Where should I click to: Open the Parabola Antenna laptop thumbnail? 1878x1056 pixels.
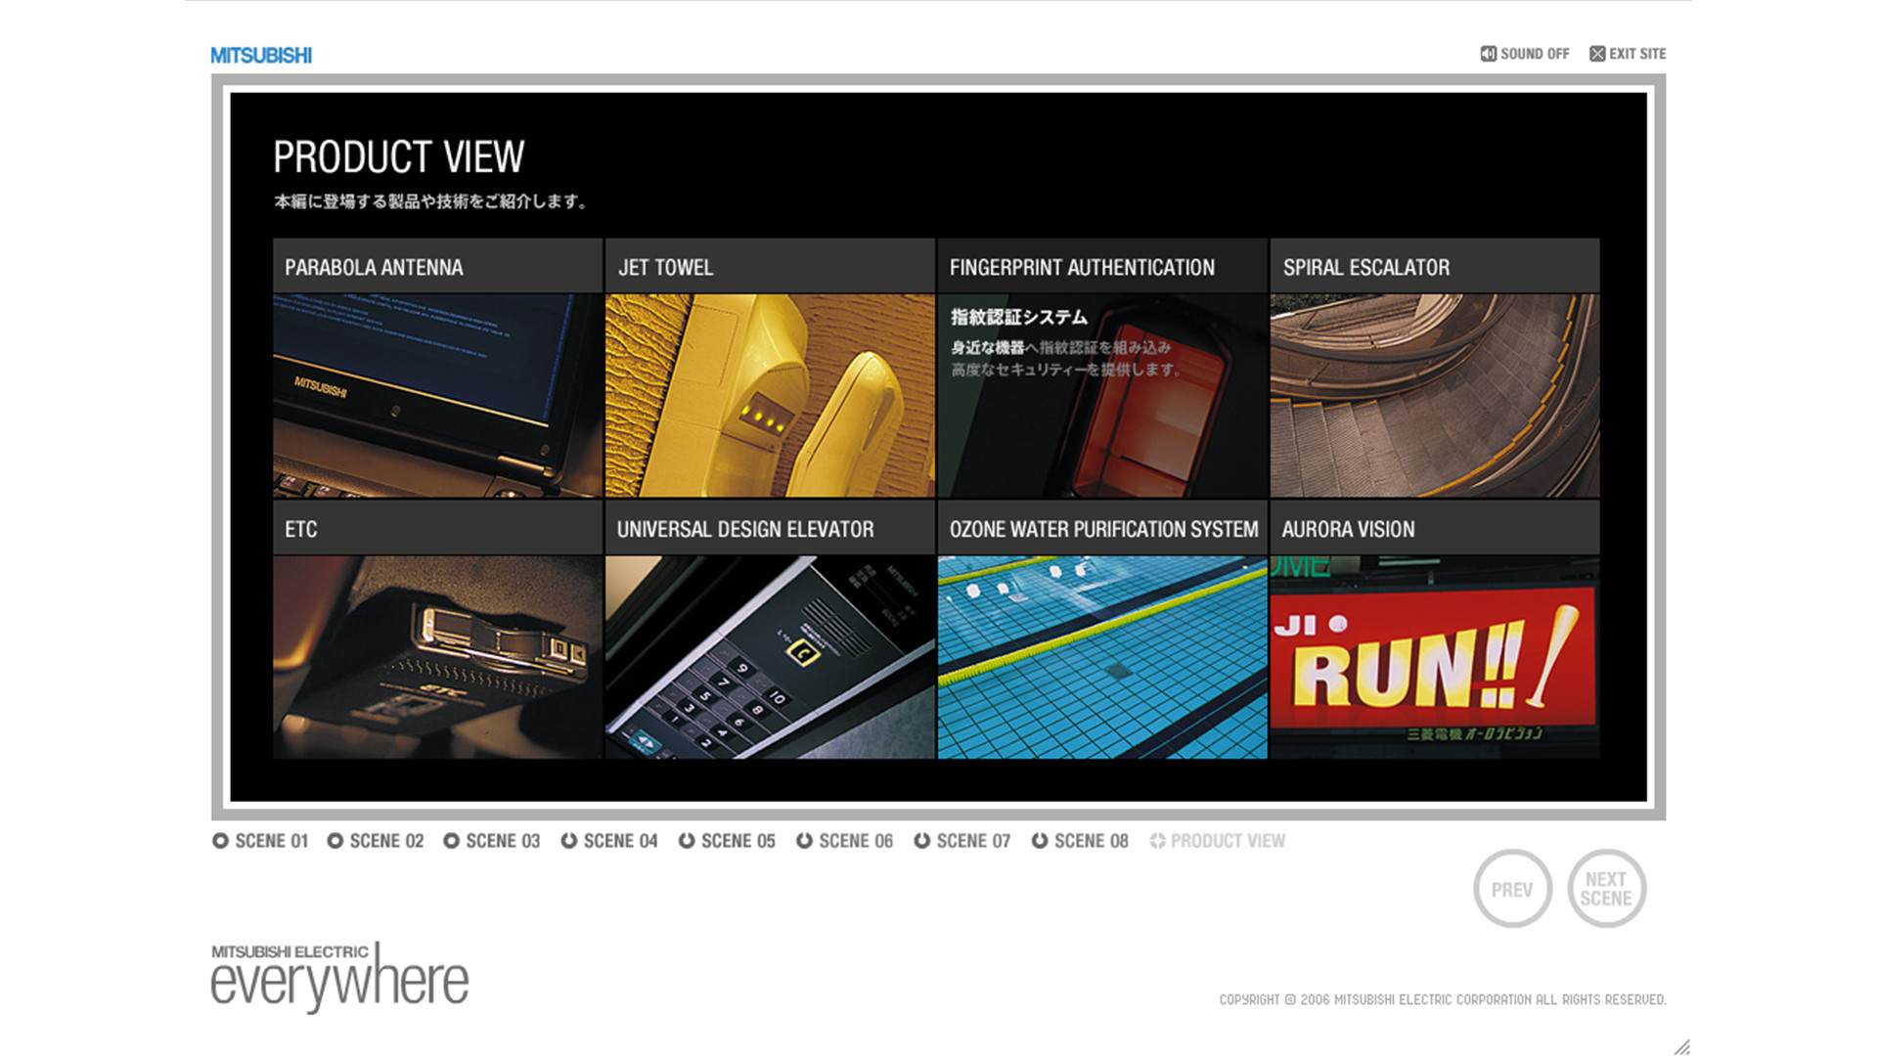tap(437, 395)
